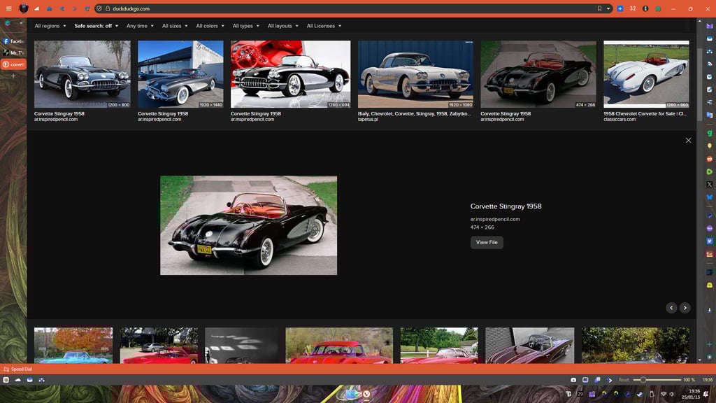Open the Any time filter menu
The height and width of the screenshot is (403, 716).
click(x=140, y=26)
